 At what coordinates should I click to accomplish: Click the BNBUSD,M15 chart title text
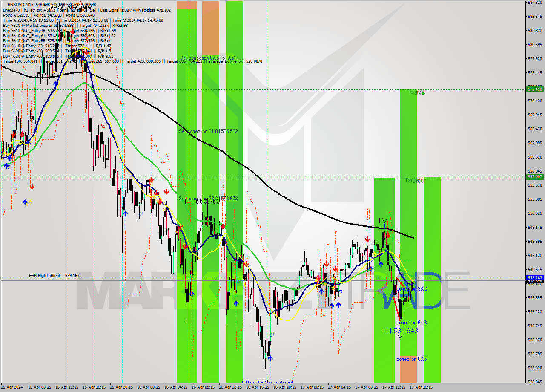coord(21,4)
